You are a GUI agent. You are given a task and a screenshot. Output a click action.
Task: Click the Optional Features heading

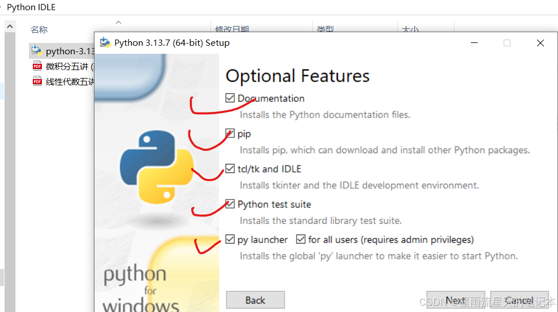point(298,76)
